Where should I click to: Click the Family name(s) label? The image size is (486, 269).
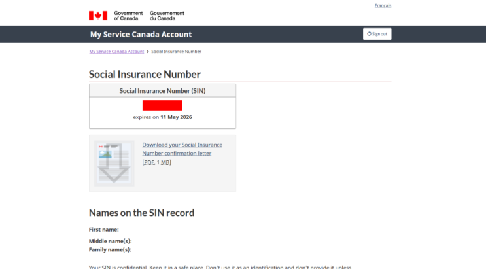[110, 250]
